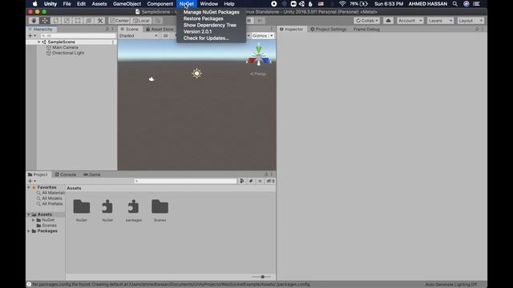513x288 pixels.
Task: Open the SampleScene options kebab menu
Action: click(x=113, y=42)
